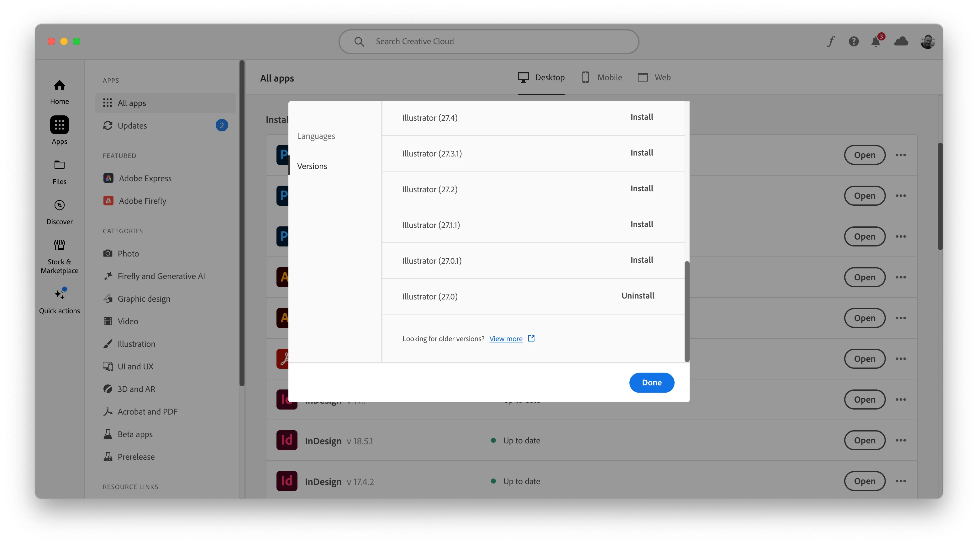Click the Search Creative Cloud field
Image resolution: width=978 pixels, height=545 pixels.
(488, 41)
